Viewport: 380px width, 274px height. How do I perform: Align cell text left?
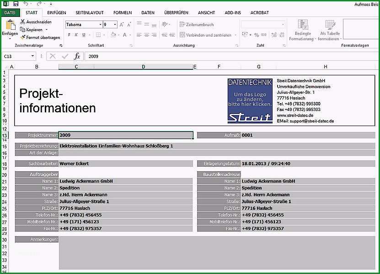pos(139,35)
